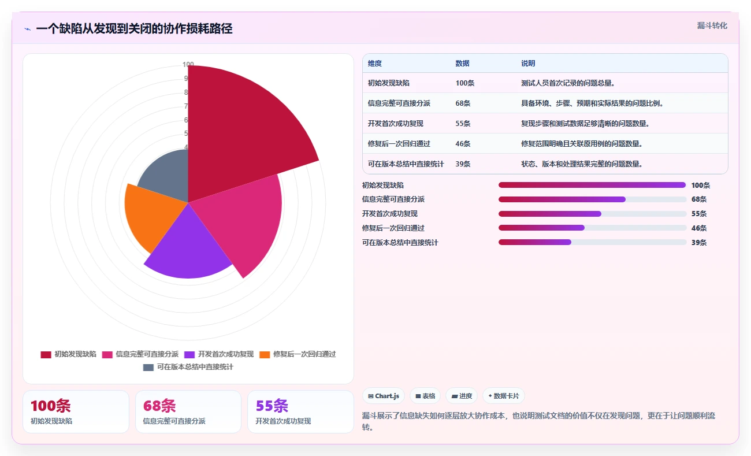Click 信息完整可直接分派 cell in the table
The width and height of the screenshot is (751, 456).
tap(399, 103)
